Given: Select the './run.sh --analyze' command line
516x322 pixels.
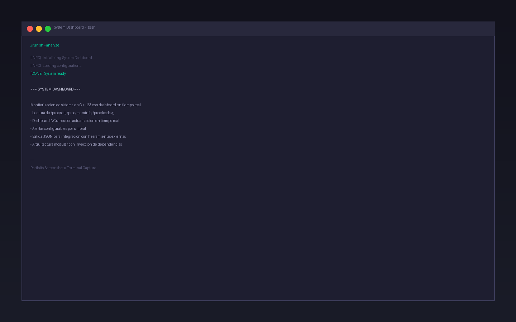Looking at the screenshot, I should coord(45,45).
